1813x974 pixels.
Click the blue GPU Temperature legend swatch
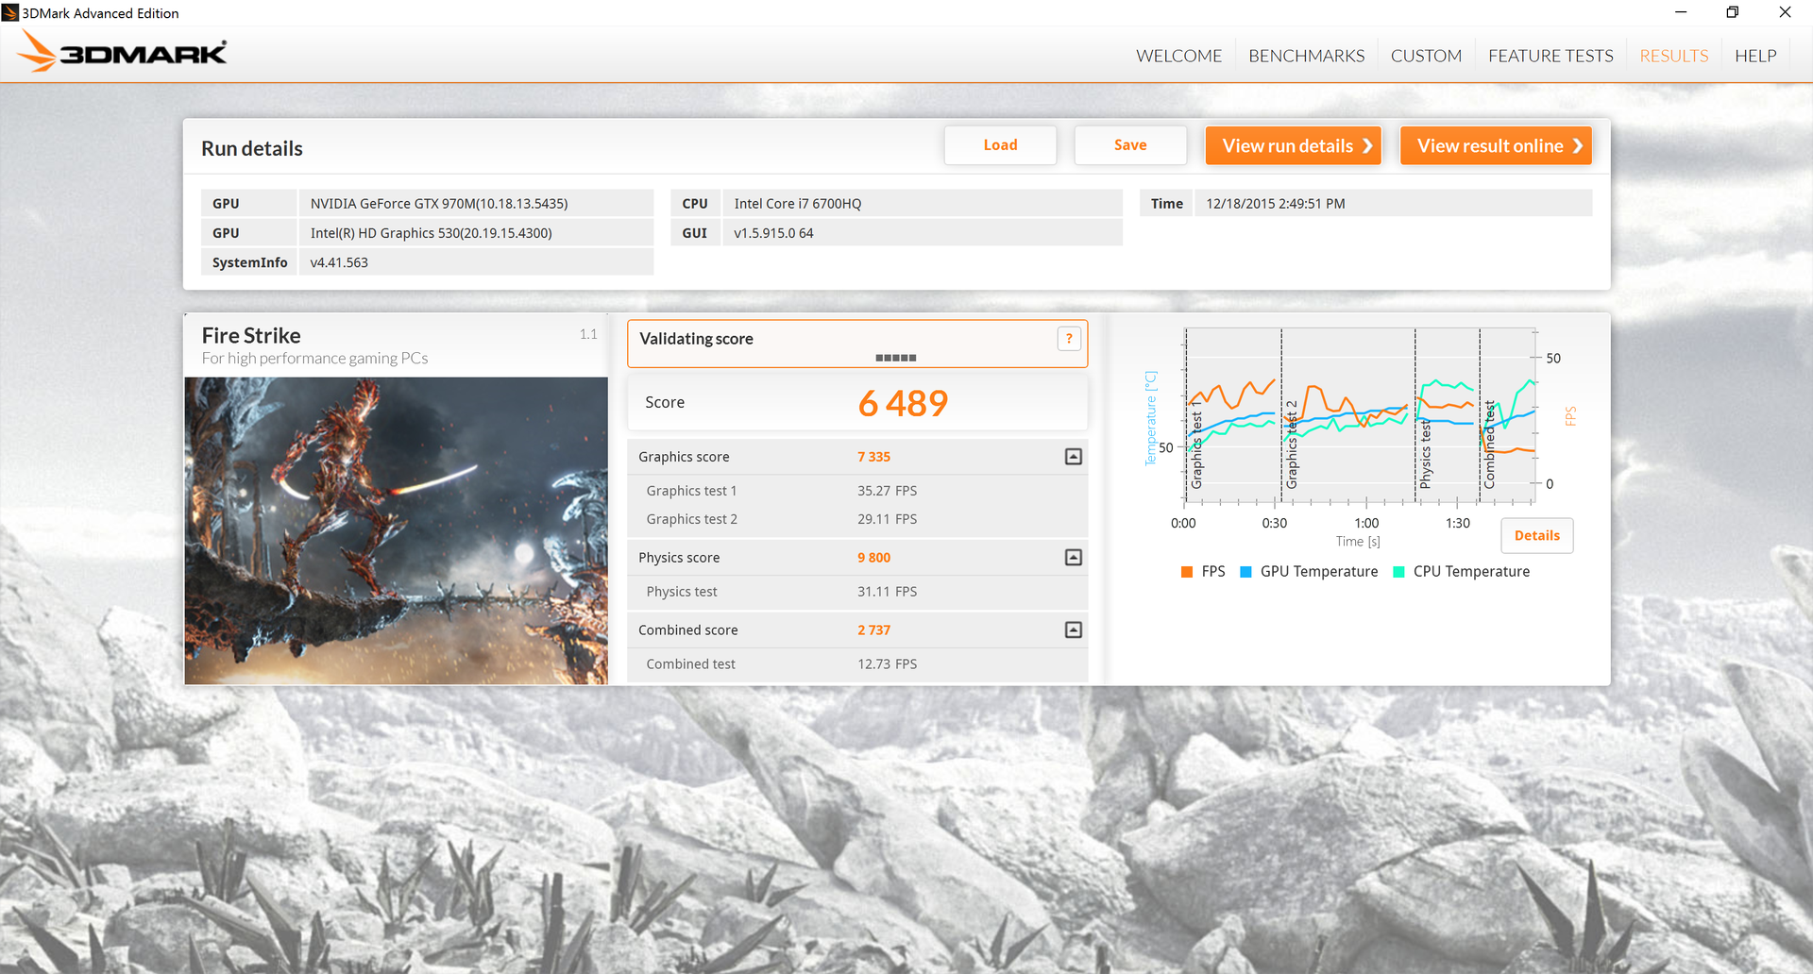pos(1245,572)
